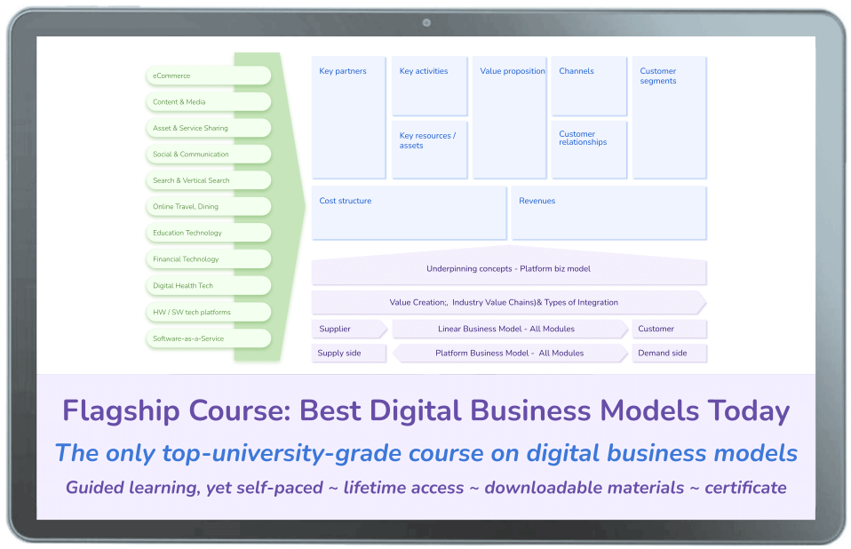This screenshot has width=851, height=549.
Task: Select the Financial Technology item
Action: coord(208,259)
